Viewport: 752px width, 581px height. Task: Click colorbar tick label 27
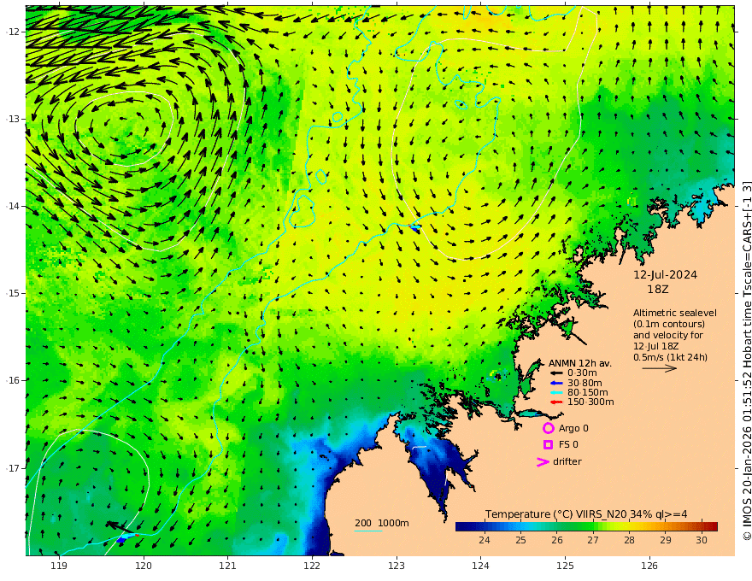[x=593, y=540]
